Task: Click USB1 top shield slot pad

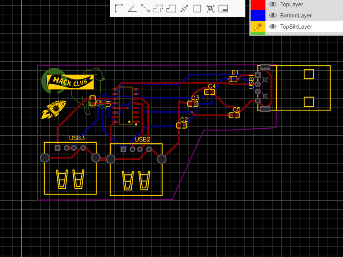Action: 265,67
